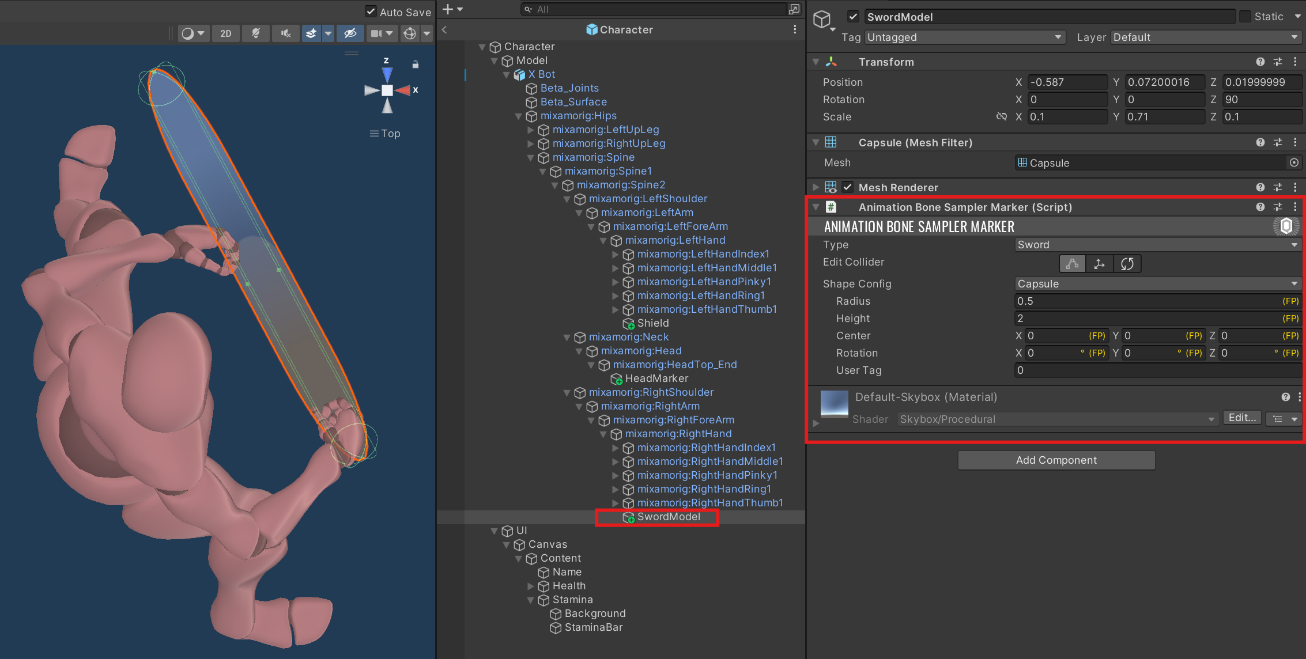Expand the Mesh Renderer component
The height and width of the screenshot is (659, 1306).
pos(816,187)
